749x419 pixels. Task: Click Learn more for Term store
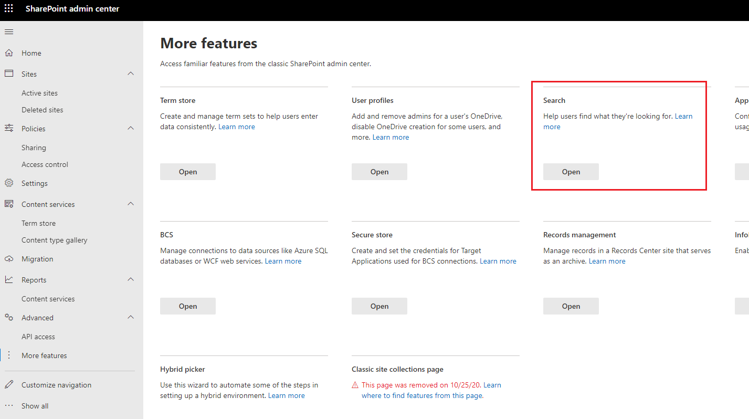point(236,126)
